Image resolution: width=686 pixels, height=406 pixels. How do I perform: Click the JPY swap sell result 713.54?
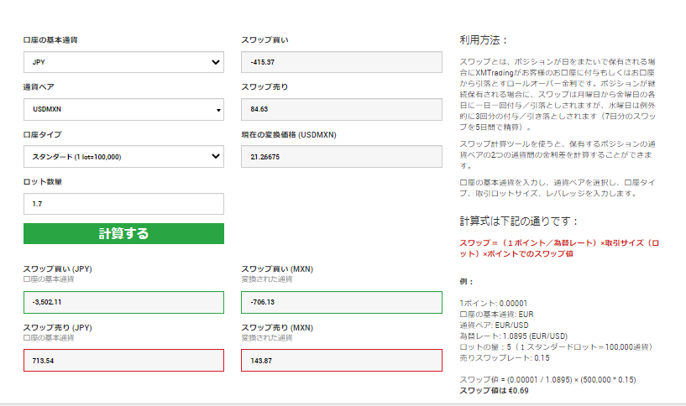[123, 360]
